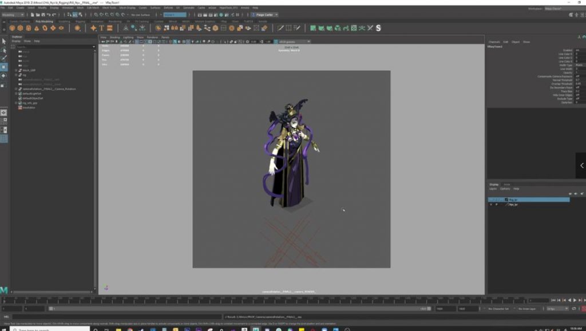Screen dimensions: 586x331
Task: Click the Windows taskbar search box
Action: 49,329
